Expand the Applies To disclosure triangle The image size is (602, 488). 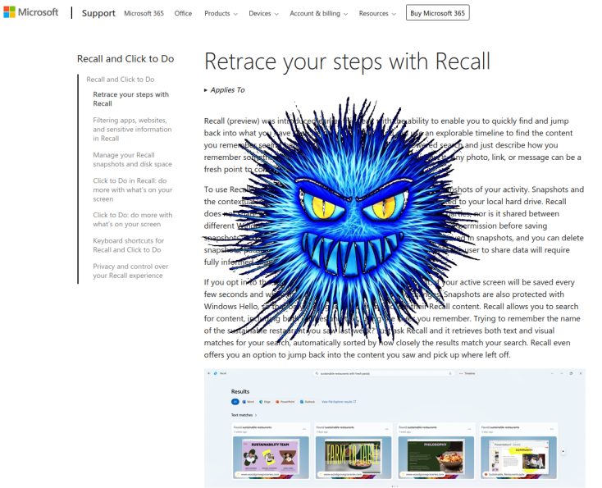[x=206, y=90]
